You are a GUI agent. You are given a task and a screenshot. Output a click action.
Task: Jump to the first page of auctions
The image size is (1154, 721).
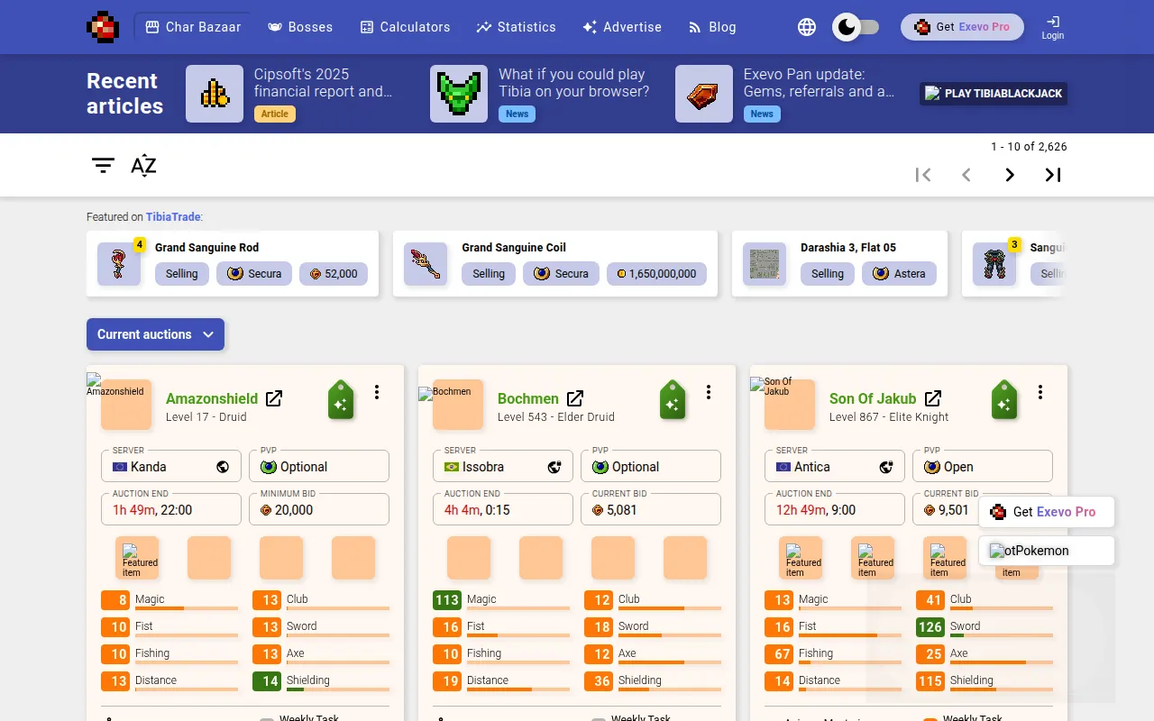point(923,175)
